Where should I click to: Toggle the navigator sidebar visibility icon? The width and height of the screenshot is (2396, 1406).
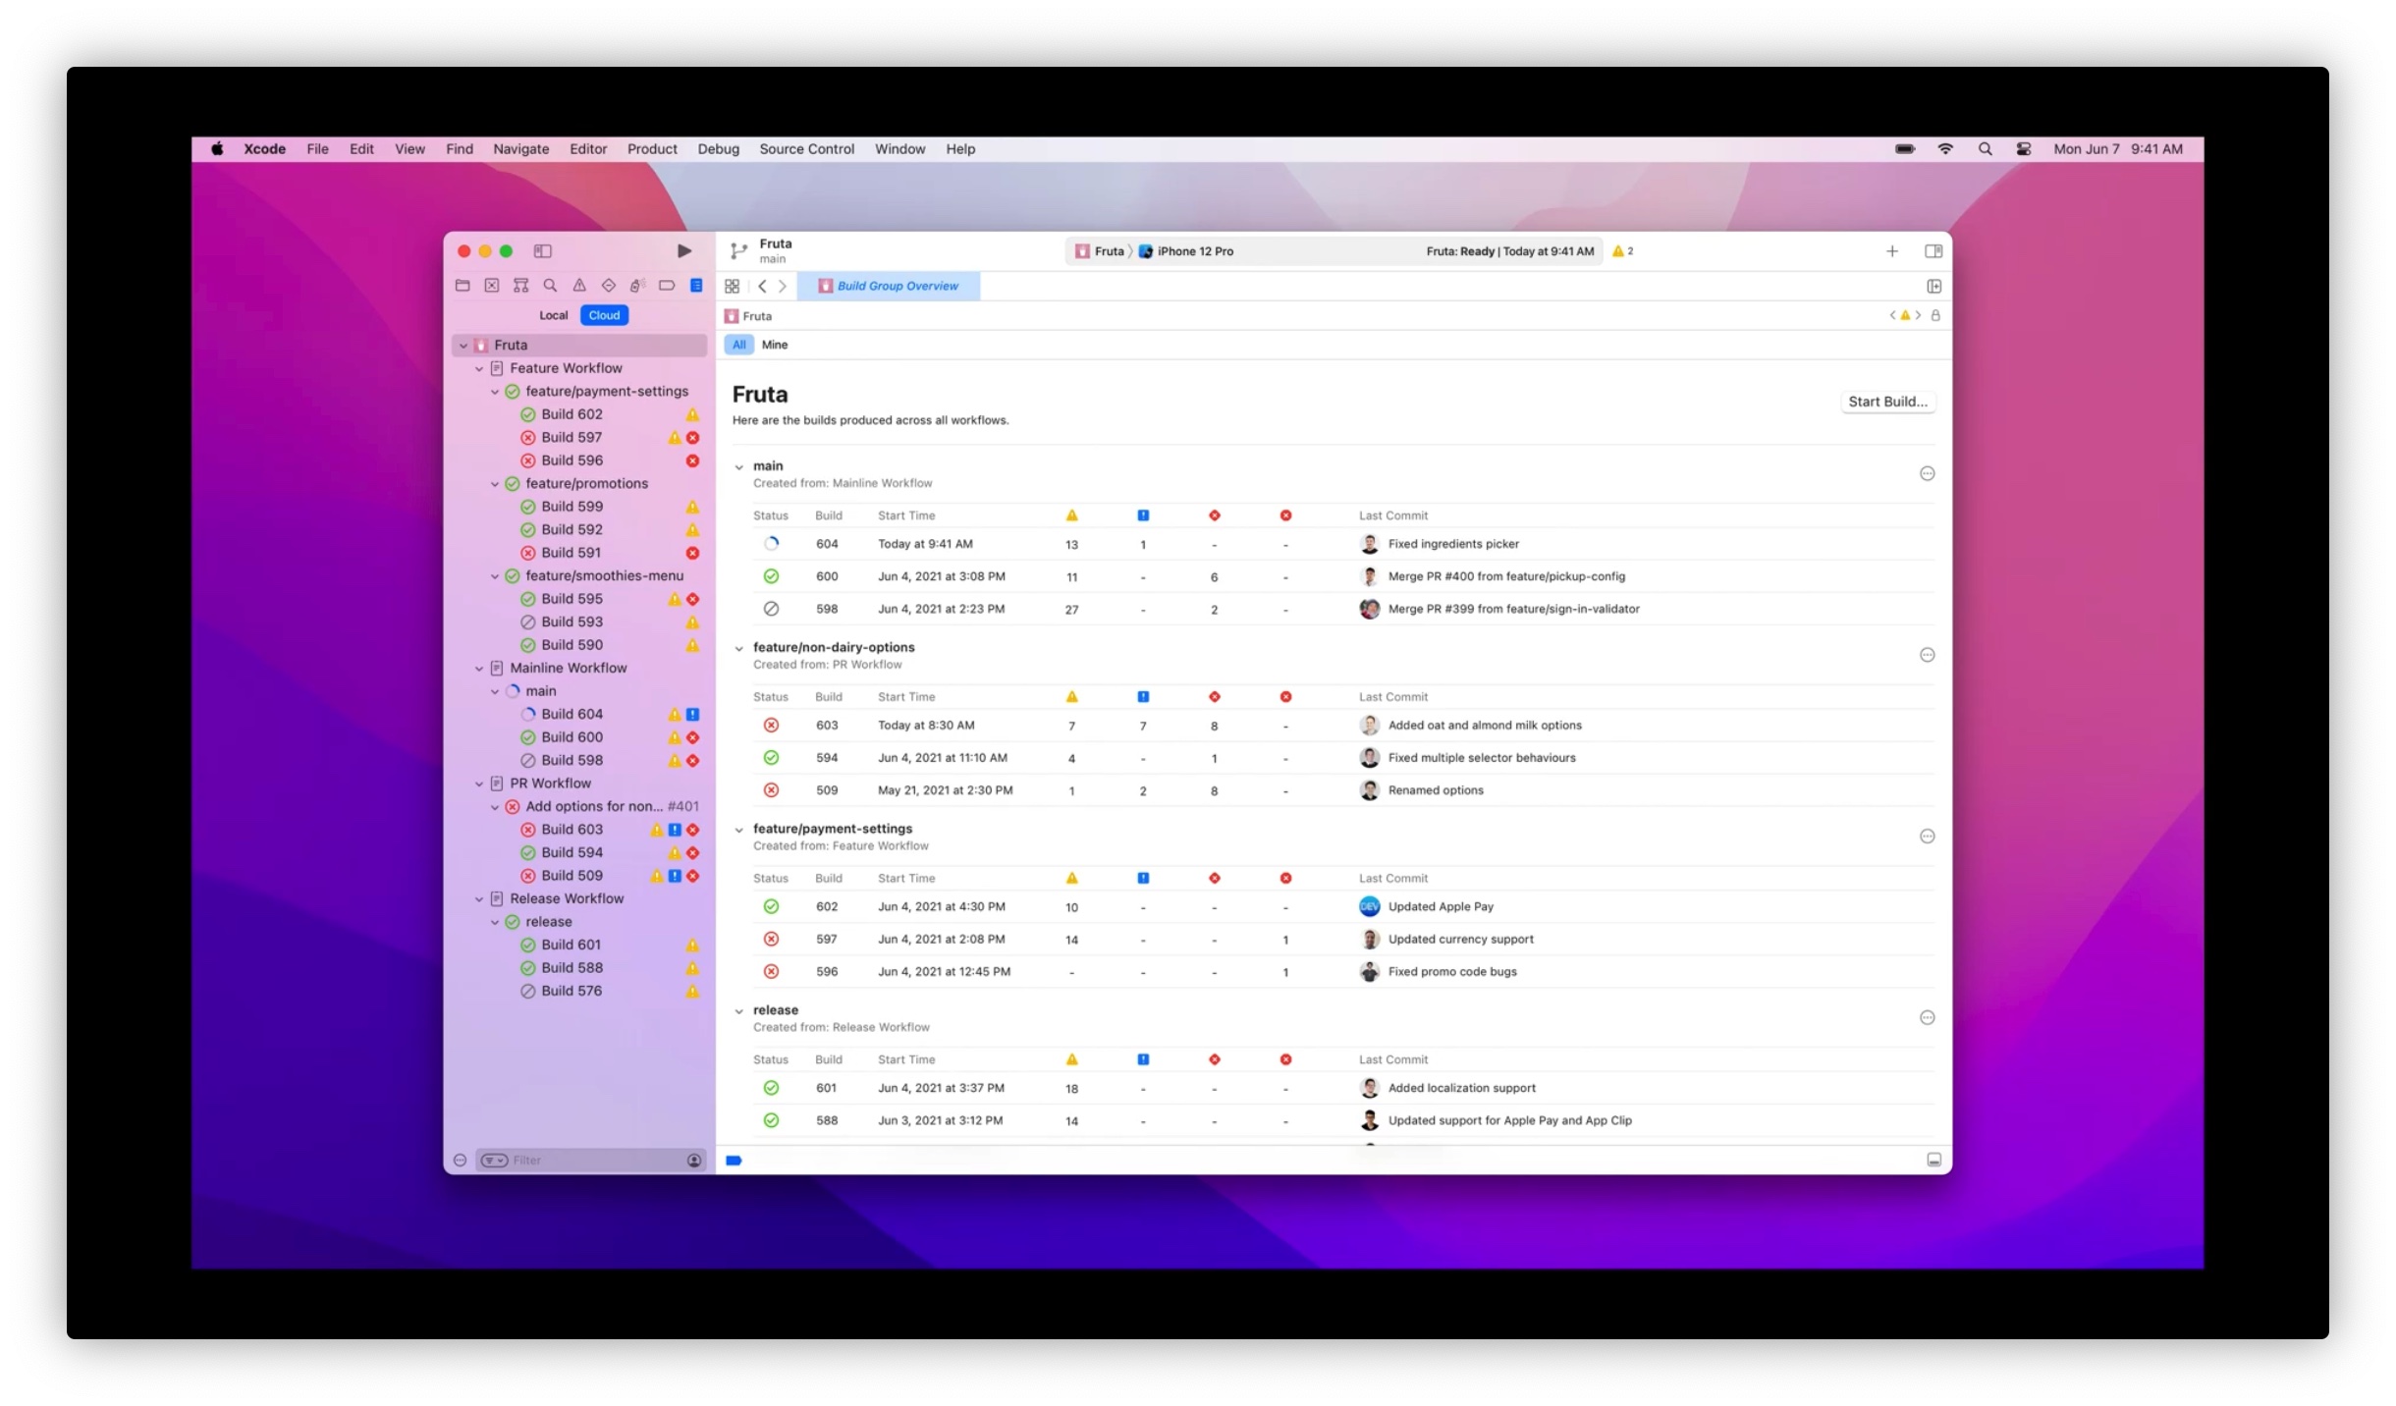542,251
